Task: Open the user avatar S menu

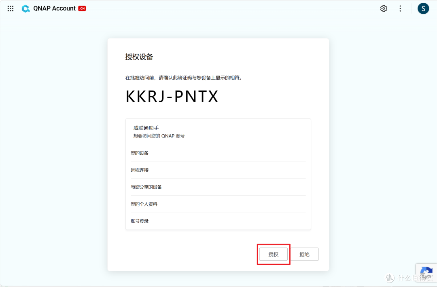Action: point(423,8)
